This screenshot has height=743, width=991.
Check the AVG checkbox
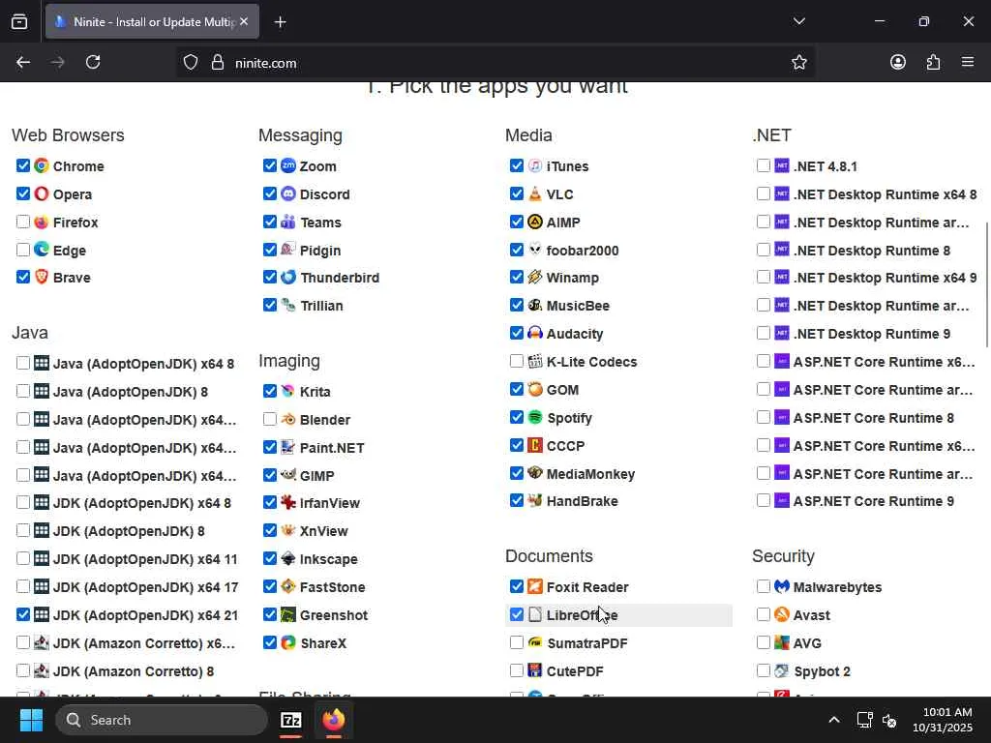click(764, 642)
